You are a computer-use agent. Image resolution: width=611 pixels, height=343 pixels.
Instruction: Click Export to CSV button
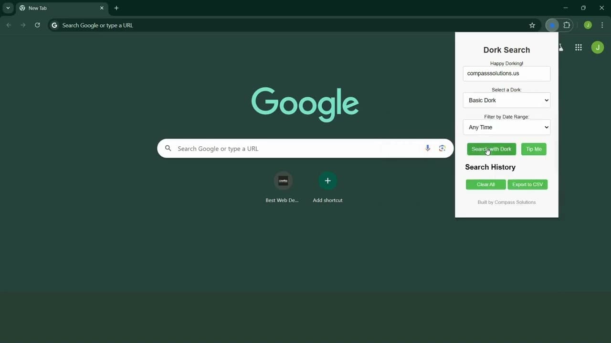(x=527, y=184)
